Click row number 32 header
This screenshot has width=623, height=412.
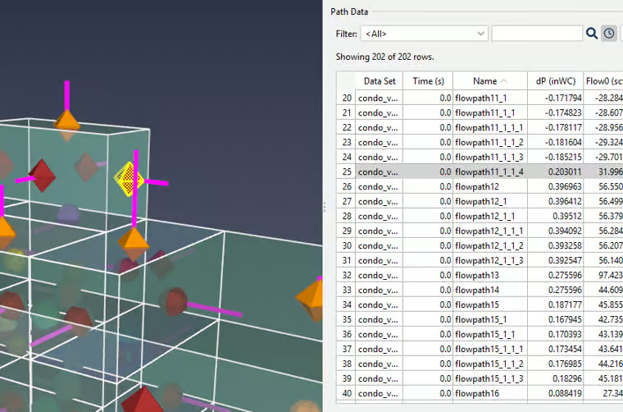point(347,275)
